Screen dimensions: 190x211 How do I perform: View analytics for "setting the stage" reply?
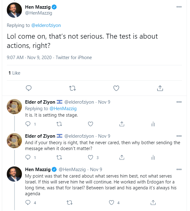point(153,124)
